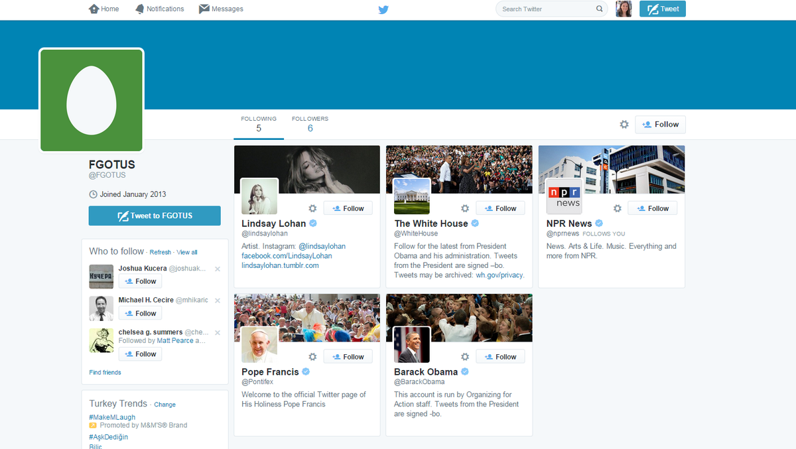Follow The White House
The height and width of the screenshot is (449, 796).
501,208
